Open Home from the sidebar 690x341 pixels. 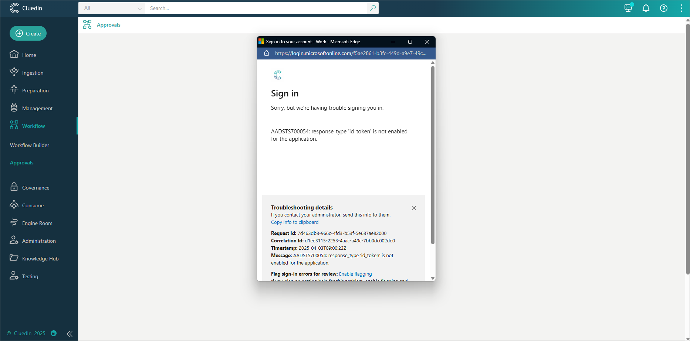[29, 55]
